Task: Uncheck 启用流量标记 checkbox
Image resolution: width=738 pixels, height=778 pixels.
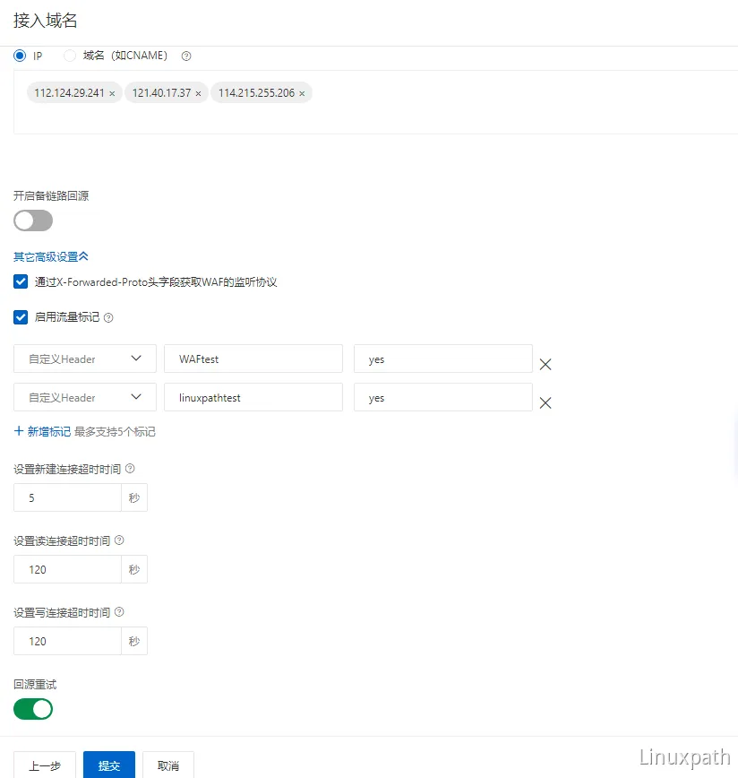Action: click(x=21, y=317)
